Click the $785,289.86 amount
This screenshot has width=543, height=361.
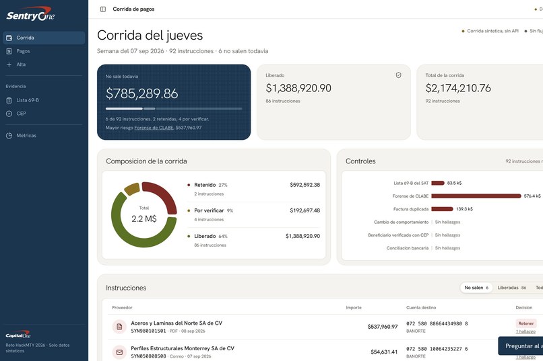coord(142,93)
